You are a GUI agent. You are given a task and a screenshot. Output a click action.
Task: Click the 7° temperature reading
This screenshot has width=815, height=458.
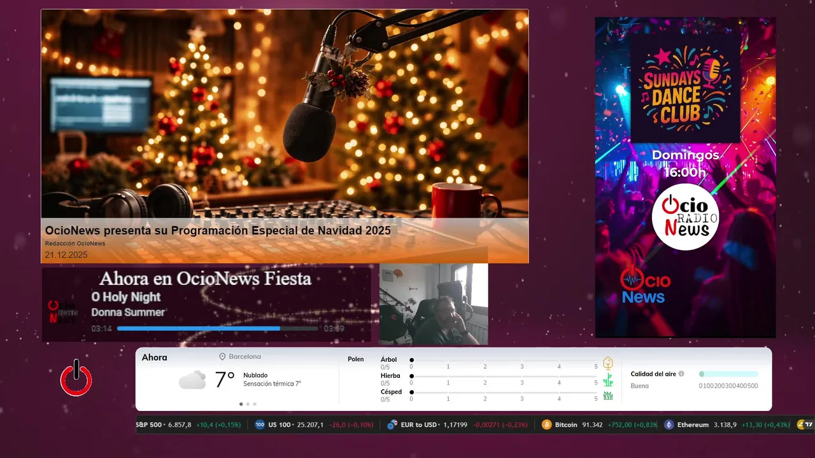pos(225,380)
